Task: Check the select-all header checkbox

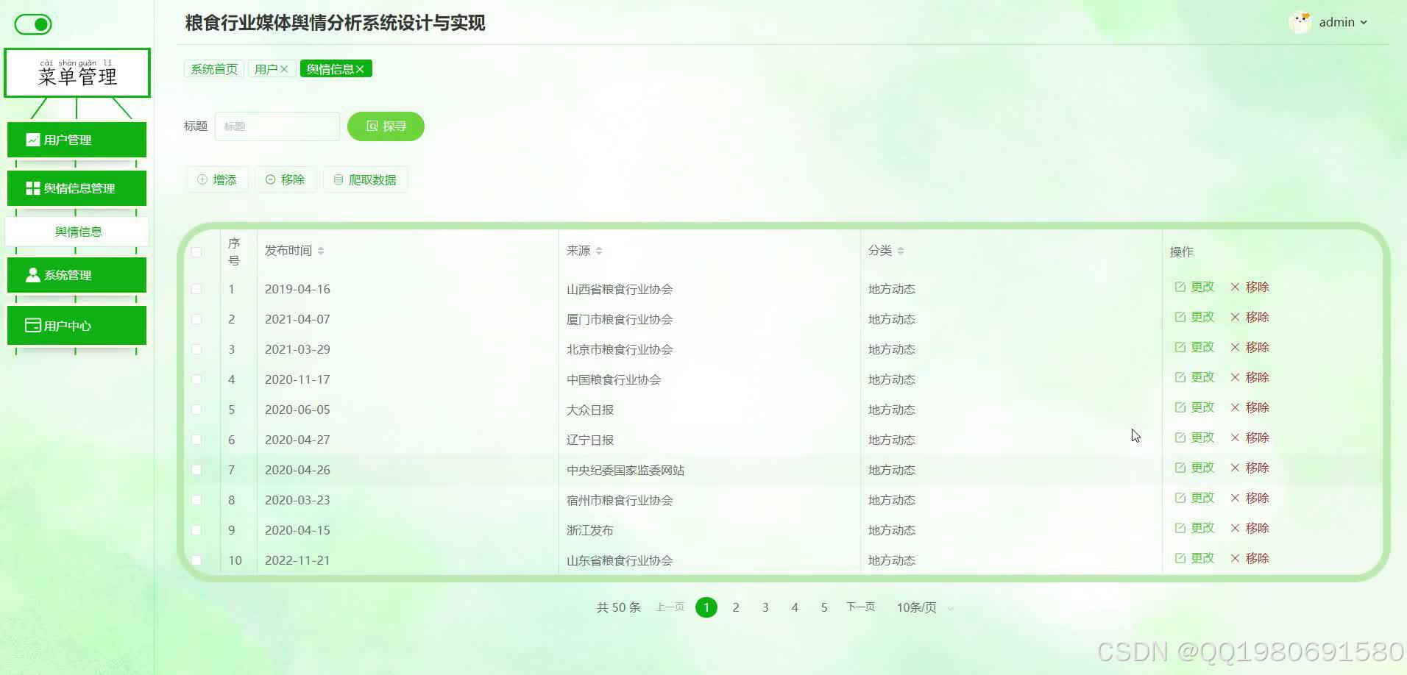Action: coord(196,252)
